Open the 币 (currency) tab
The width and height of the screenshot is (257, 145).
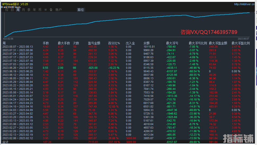pos(40,10)
